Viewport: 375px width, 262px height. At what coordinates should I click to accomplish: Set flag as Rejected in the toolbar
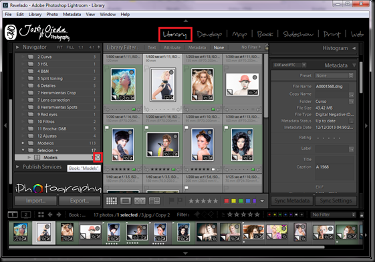point(180,201)
